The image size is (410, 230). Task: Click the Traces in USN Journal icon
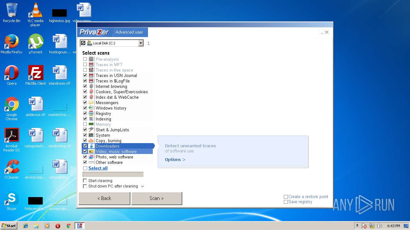(x=91, y=75)
